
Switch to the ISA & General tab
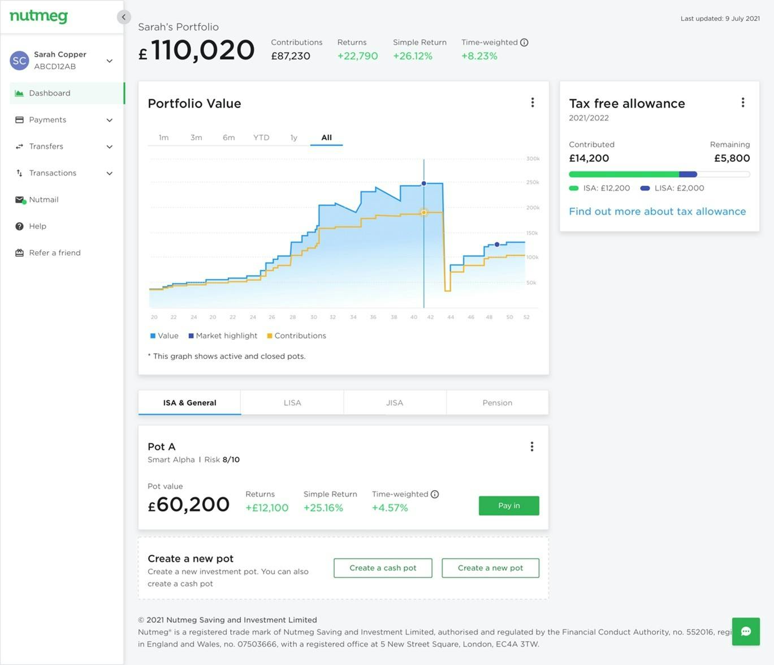[189, 403]
